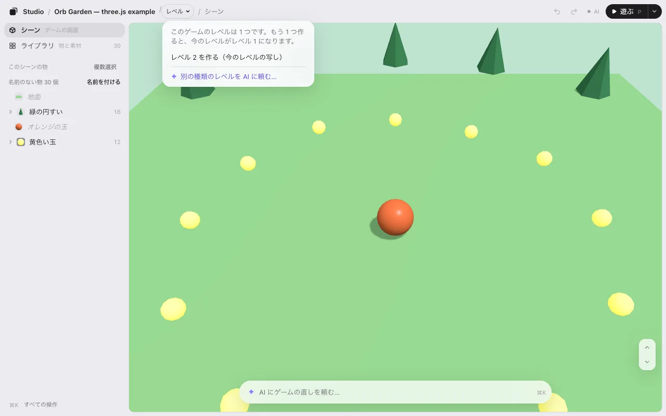Image resolution: width=666 pixels, height=416 pixels.
Task: Open the AI status indicator
Action: tap(593, 11)
